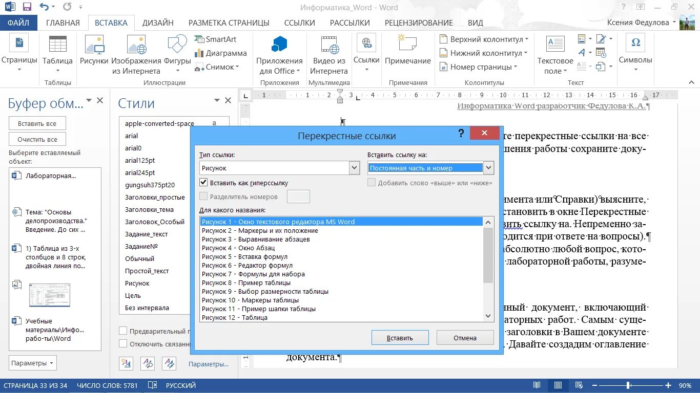
Task: Click the Redo icon in quick access toolbar
Action: pyautogui.click(x=67, y=7)
